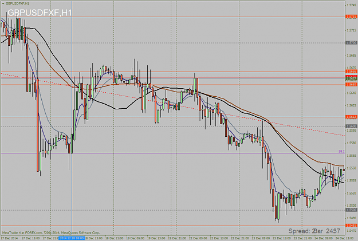Click the 23 Dec 05:00 time axis label
358x241 pixels.
pyautogui.click(x=261, y=238)
